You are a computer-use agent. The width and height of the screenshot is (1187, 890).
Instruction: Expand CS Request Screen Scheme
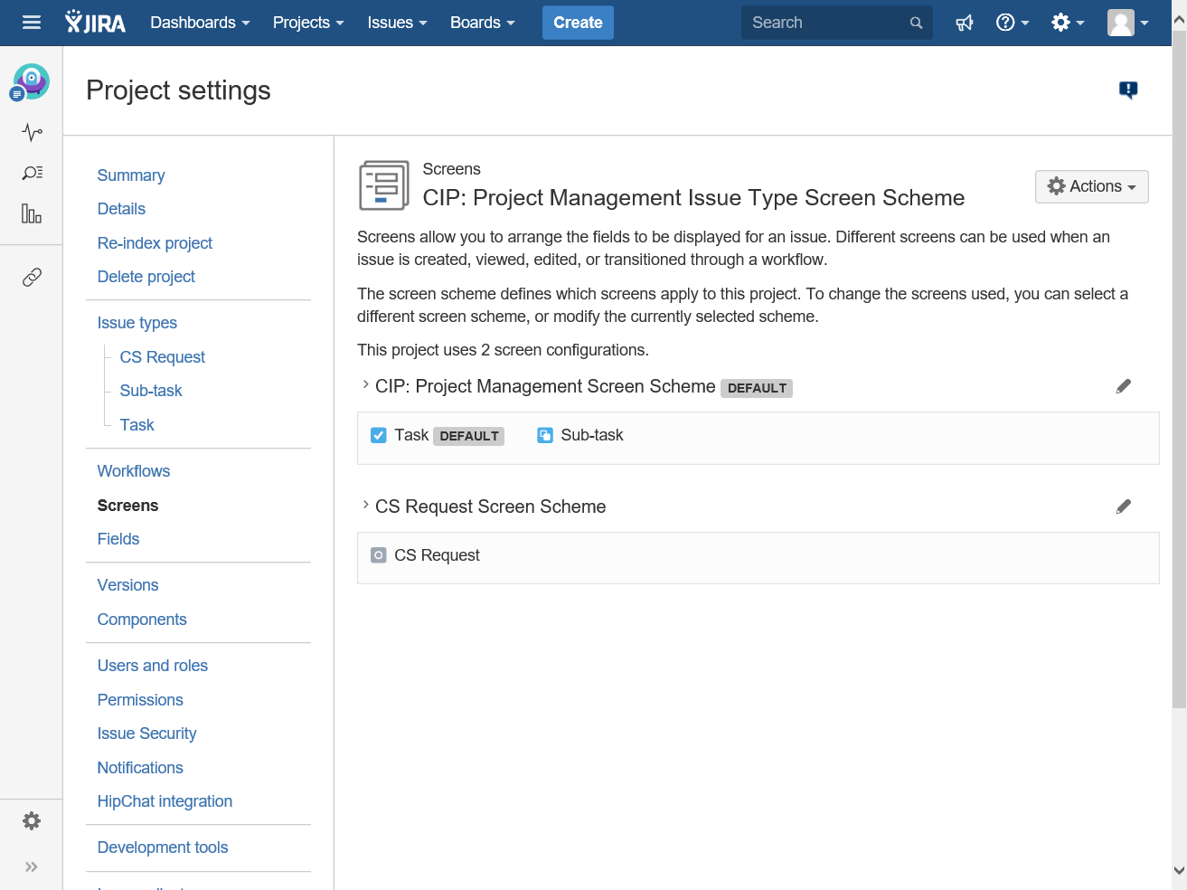(x=365, y=505)
